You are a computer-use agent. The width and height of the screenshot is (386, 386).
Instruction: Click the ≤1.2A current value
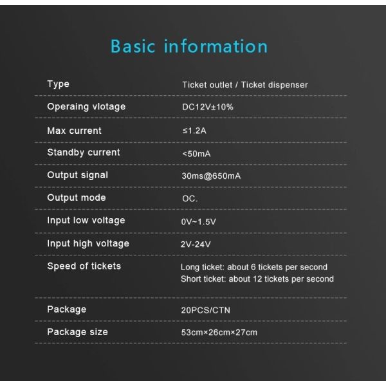pyautogui.click(x=196, y=131)
